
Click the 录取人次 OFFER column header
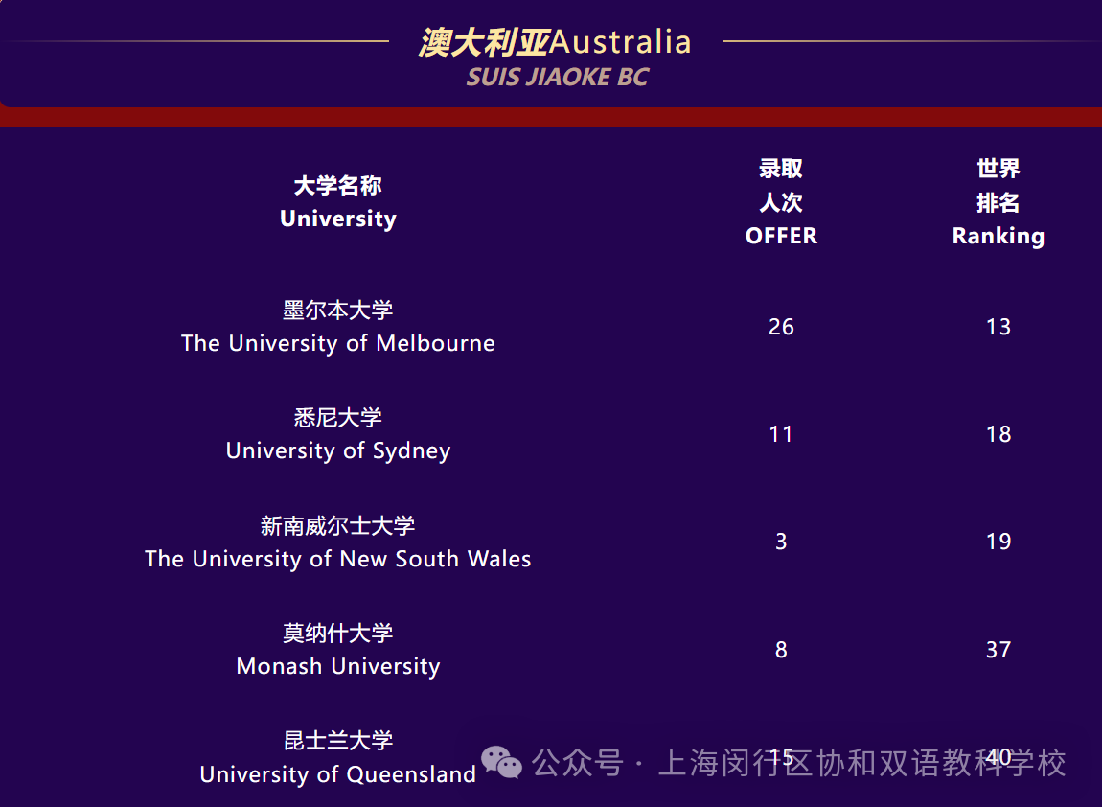781,202
